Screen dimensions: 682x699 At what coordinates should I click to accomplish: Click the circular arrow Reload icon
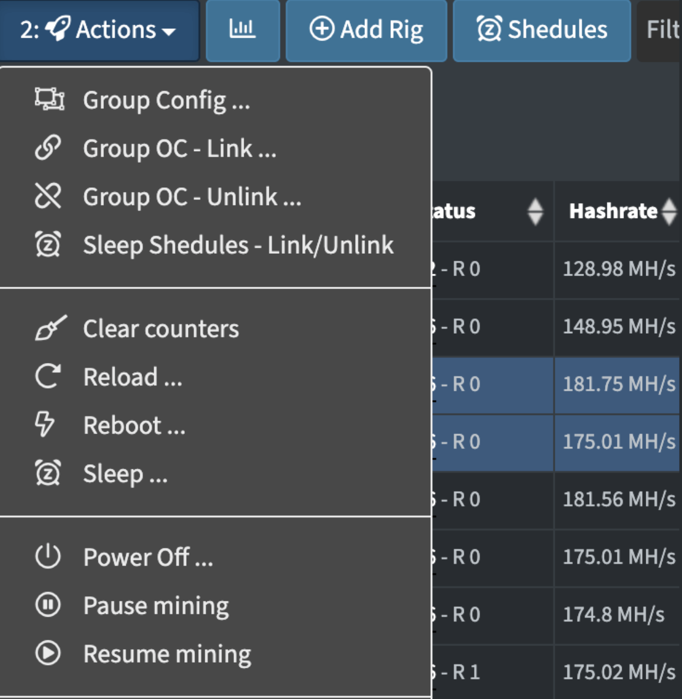click(48, 377)
